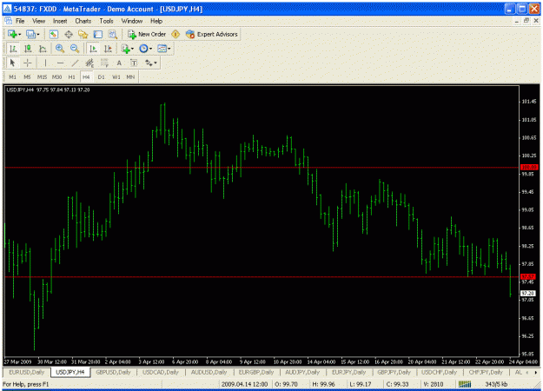Select the arrow cursor tool
Viewport: 543px width, 391px height.
tap(13, 63)
